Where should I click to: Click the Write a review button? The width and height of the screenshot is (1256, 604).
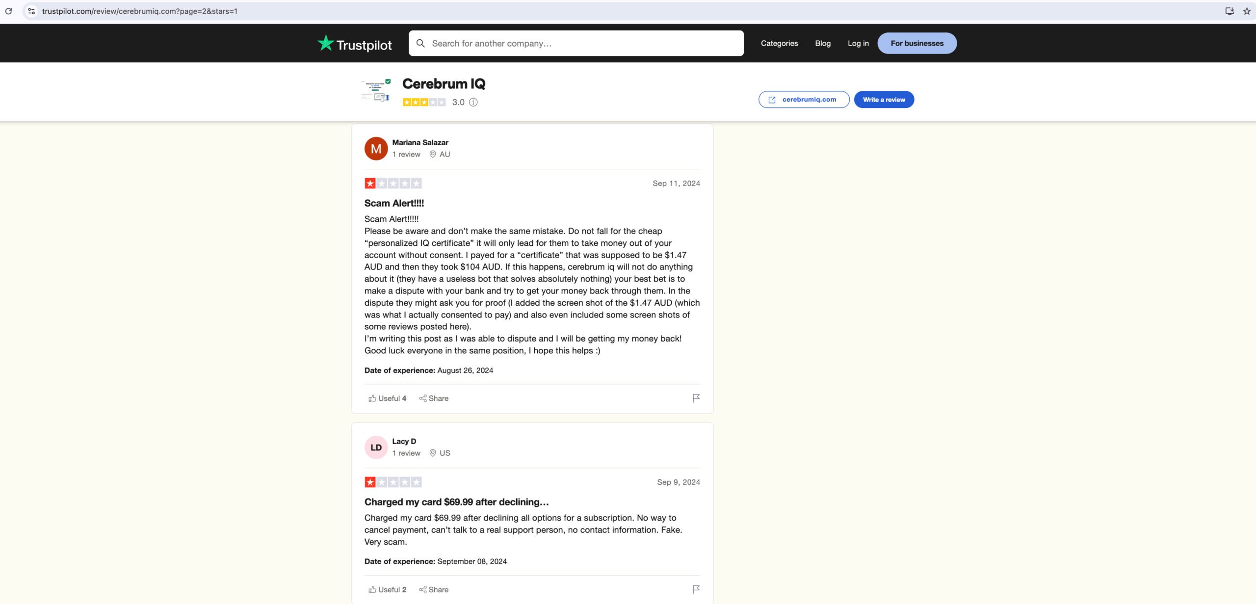884,99
